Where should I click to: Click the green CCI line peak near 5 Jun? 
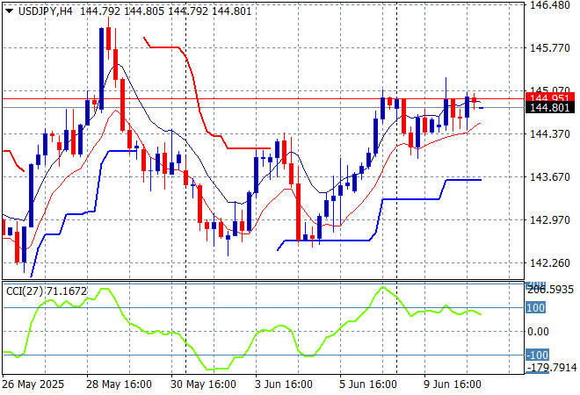pos(383,288)
